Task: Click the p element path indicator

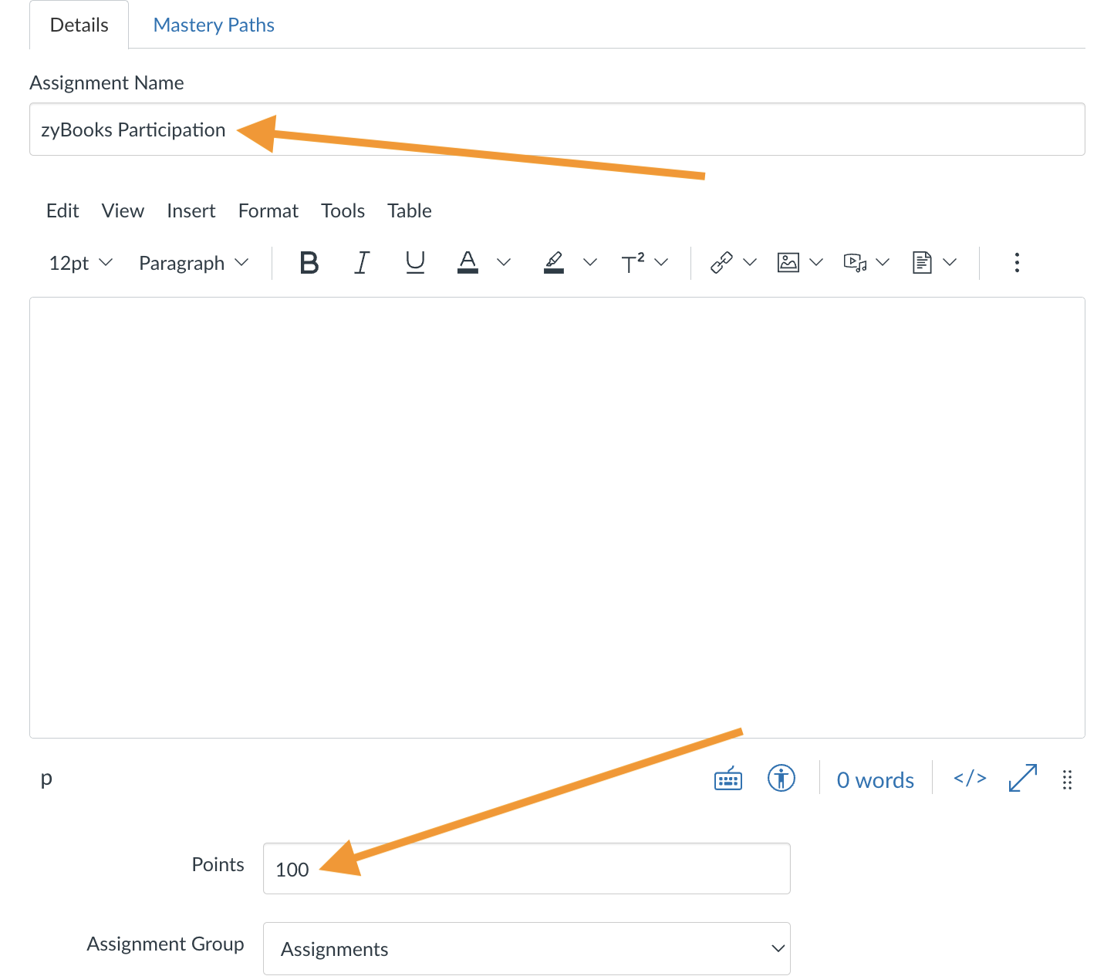Action: pos(46,779)
